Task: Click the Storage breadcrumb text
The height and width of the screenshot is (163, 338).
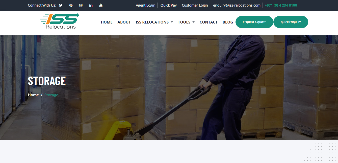Action: (51, 95)
